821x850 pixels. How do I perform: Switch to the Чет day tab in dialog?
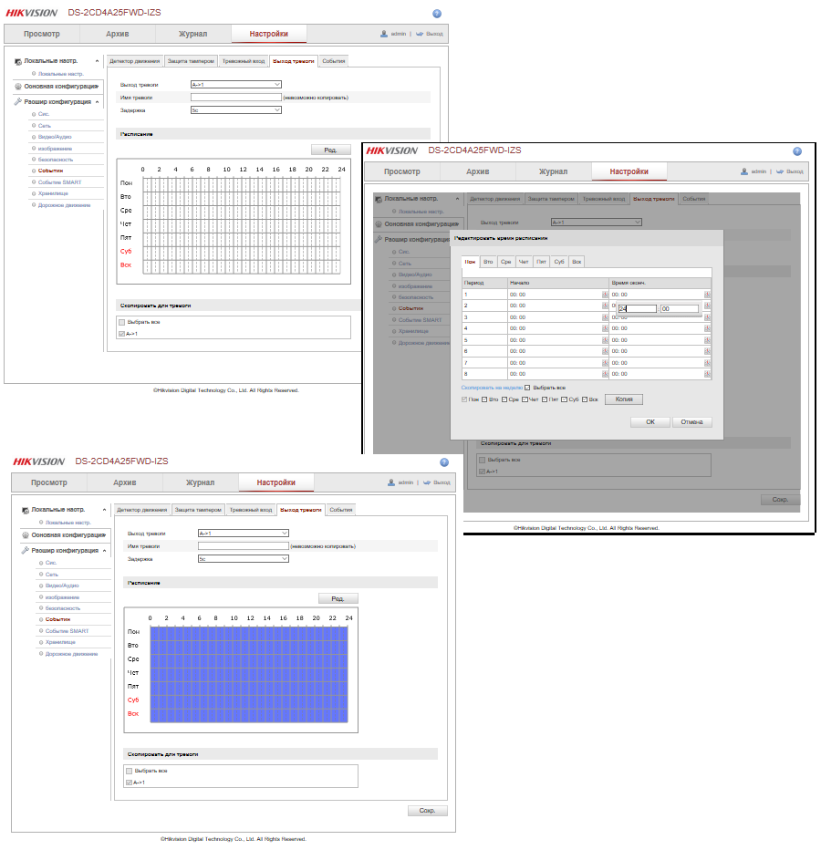tap(524, 262)
